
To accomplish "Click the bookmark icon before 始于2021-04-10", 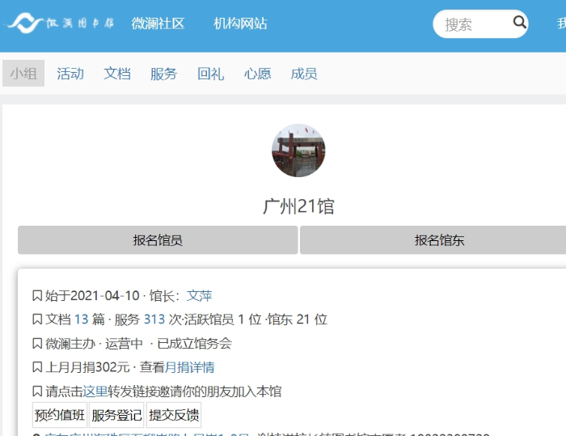I will pos(36,296).
